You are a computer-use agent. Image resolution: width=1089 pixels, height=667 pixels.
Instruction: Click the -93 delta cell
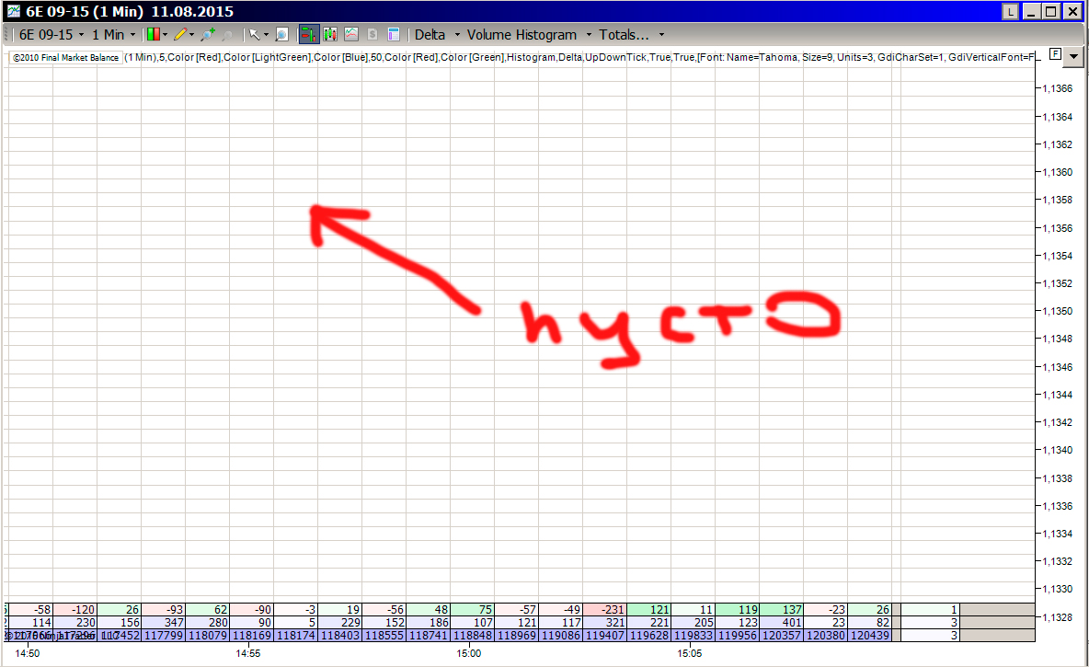(x=163, y=609)
